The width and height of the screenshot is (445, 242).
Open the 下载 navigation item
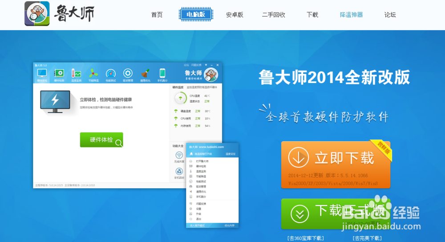(312, 15)
